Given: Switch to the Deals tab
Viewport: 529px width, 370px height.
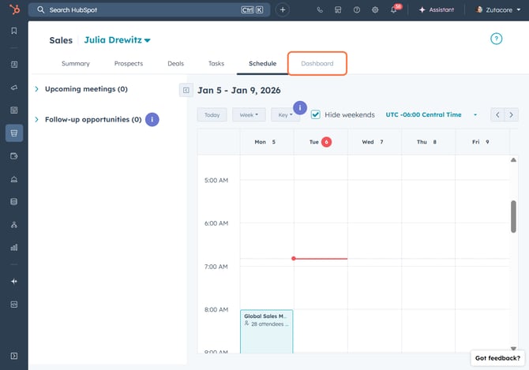Looking at the screenshot, I should [175, 63].
